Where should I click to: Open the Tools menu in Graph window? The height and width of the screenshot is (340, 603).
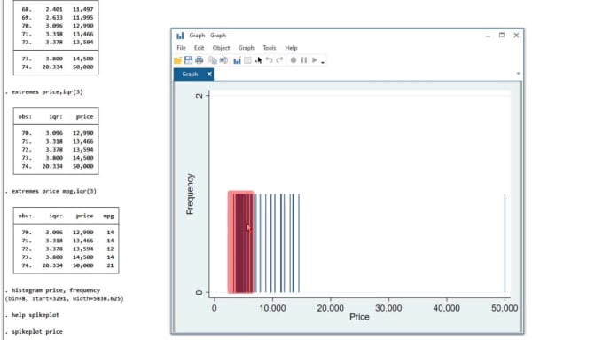click(x=270, y=48)
